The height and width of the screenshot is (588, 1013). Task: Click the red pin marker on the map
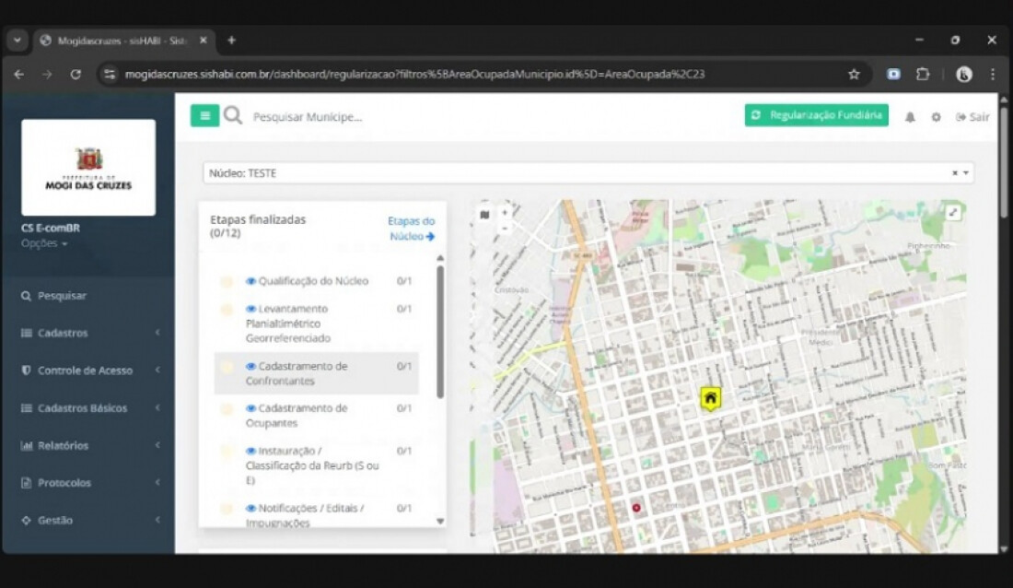click(636, 508)
